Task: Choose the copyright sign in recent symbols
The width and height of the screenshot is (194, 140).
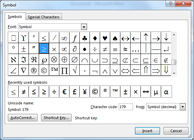Action: coord(95,92)
